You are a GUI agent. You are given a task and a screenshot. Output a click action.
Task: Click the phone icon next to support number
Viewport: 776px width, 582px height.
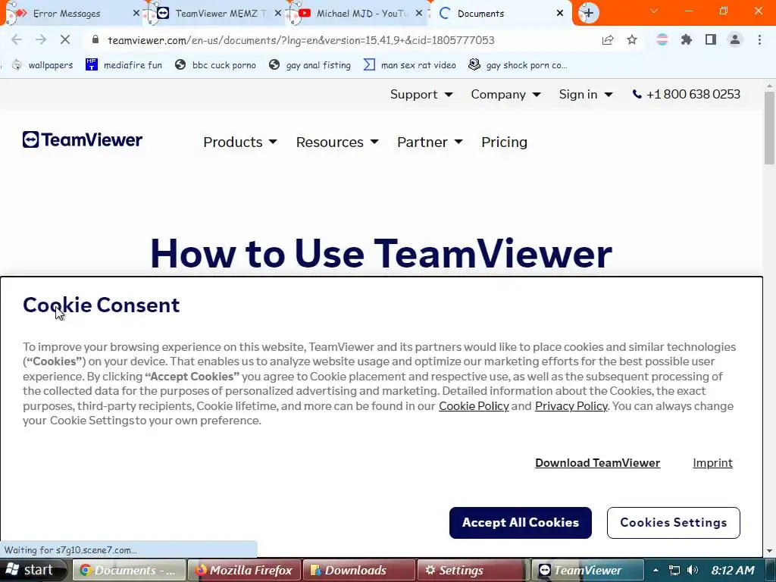pyautogui.click(x=637, y=94)
